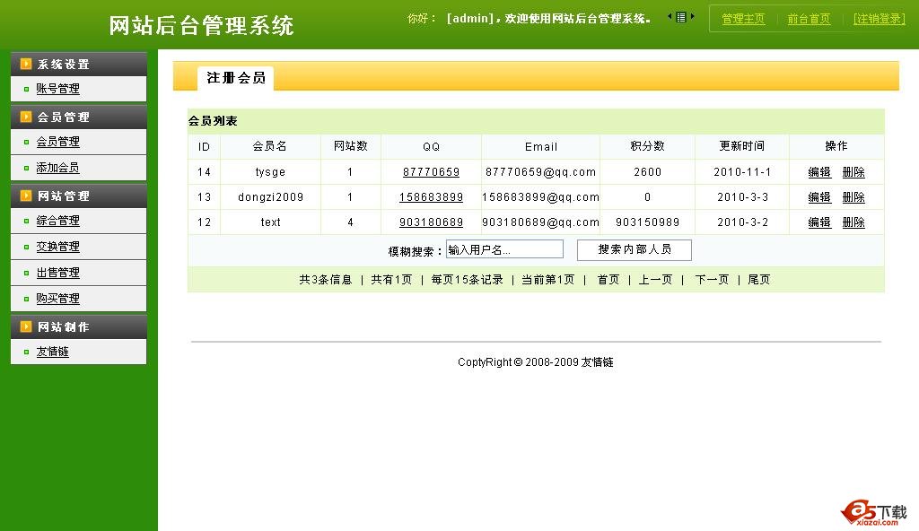Click the 共3条信息 pagination text
The image size is (919, 531).
click(325, 280)
